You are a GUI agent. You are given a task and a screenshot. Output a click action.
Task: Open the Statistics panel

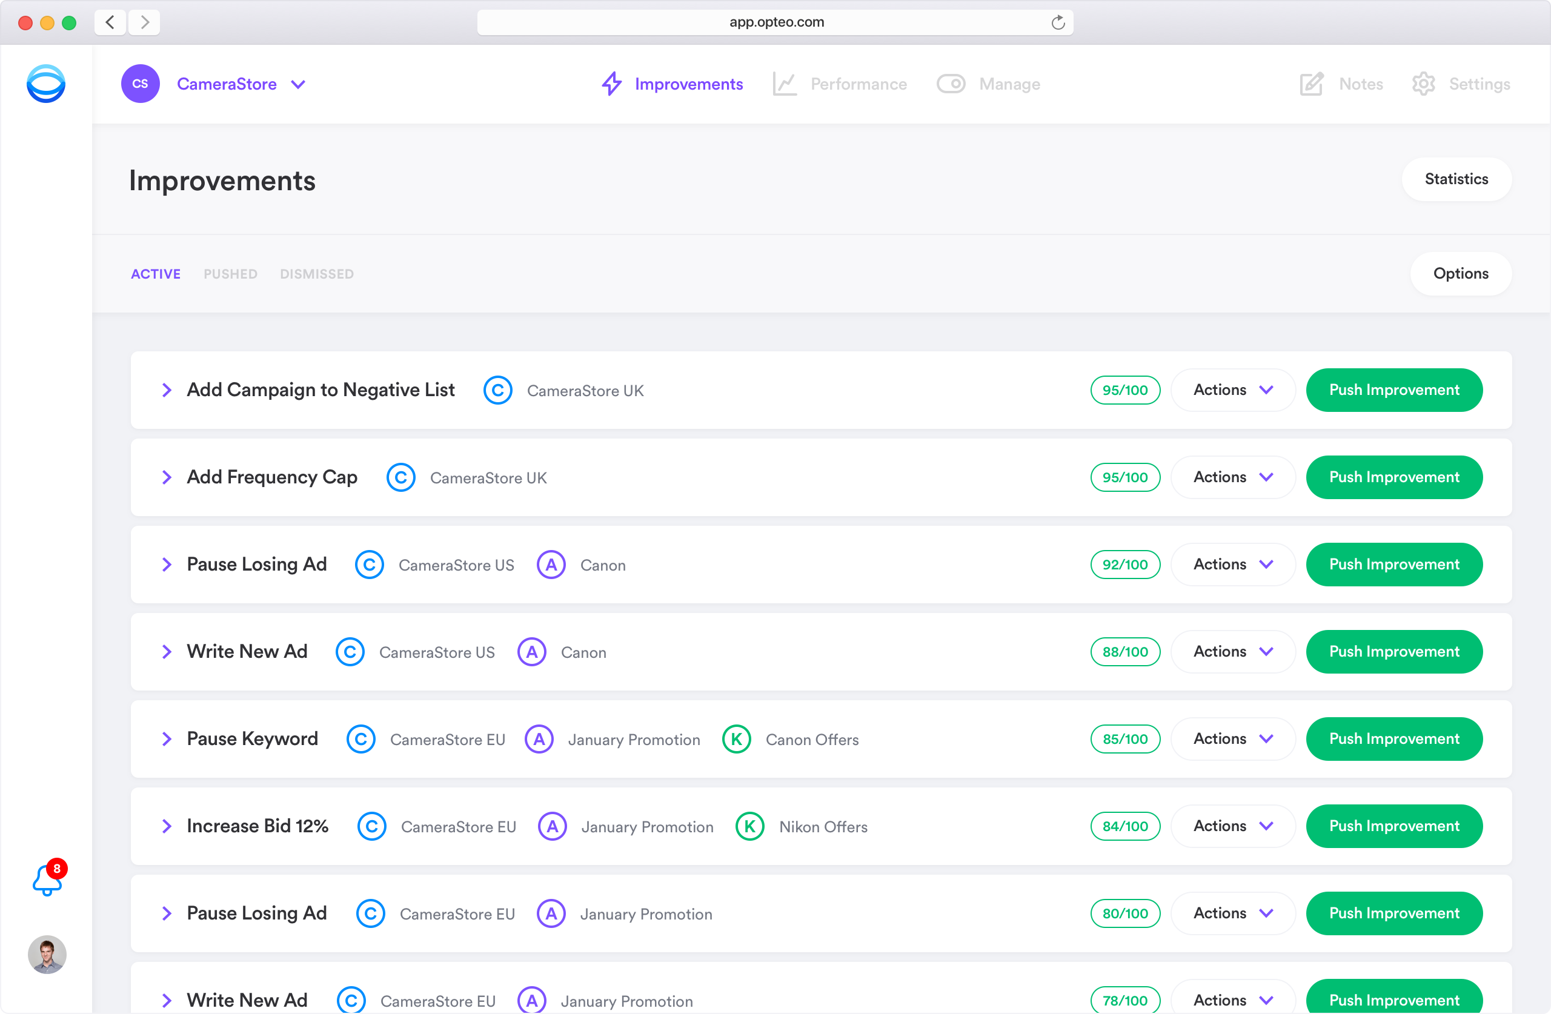pyautogui.click(x=1456, y=179)
